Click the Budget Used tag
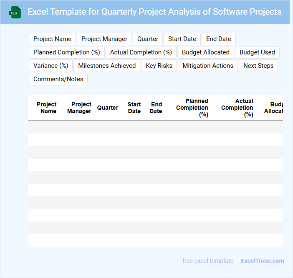Viewport: 293px width, 278px height. coord(257,52)
